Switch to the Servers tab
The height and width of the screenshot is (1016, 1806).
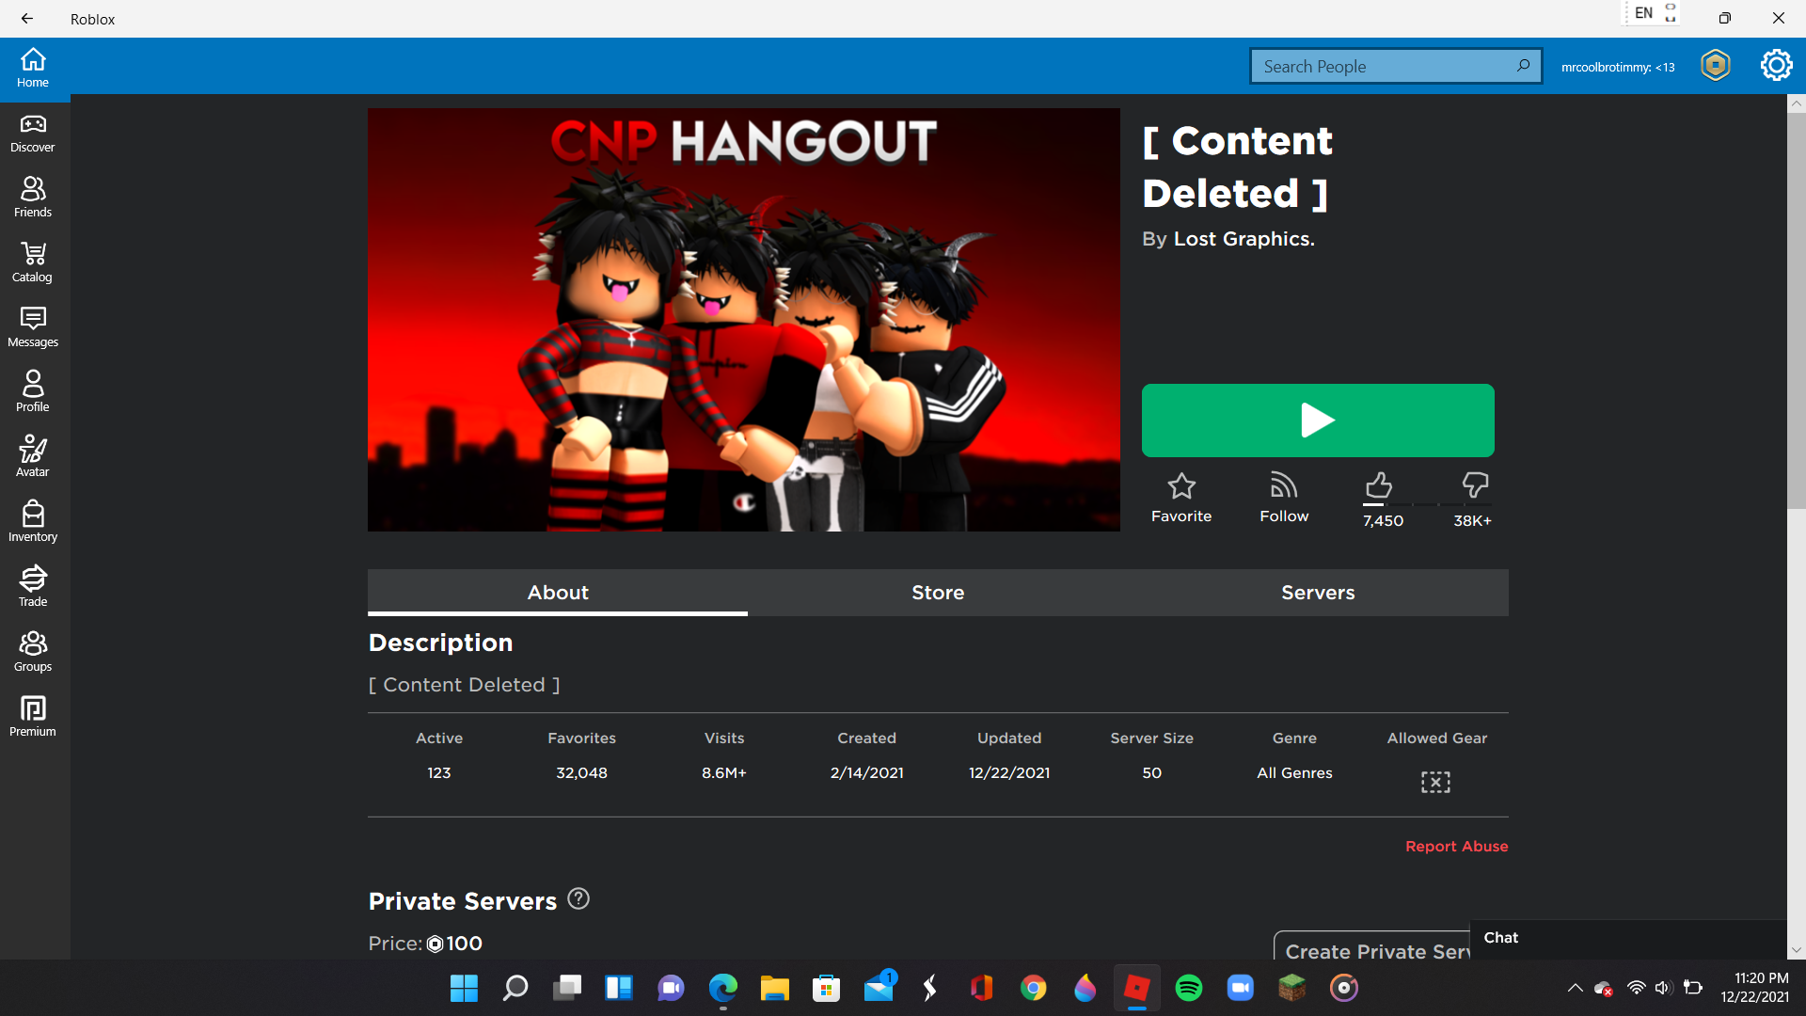(x=1317, y=592)
